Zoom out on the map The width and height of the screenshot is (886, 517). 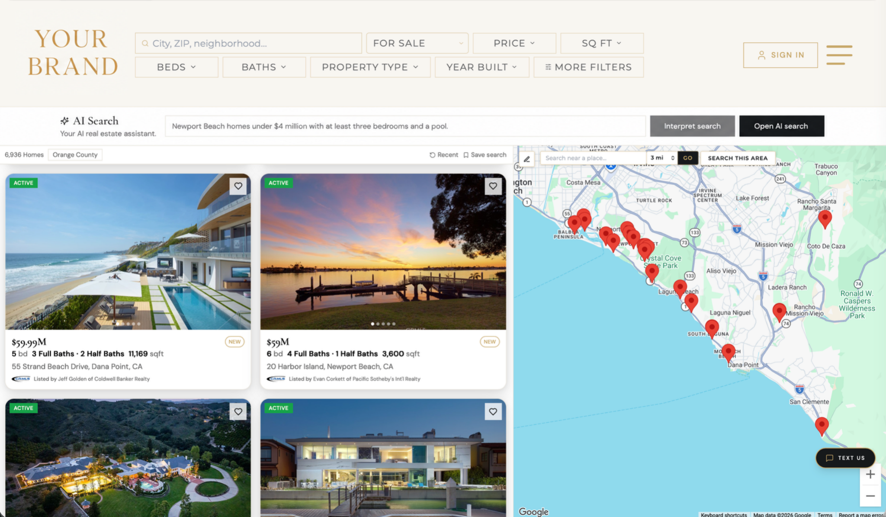coord(870,496)
